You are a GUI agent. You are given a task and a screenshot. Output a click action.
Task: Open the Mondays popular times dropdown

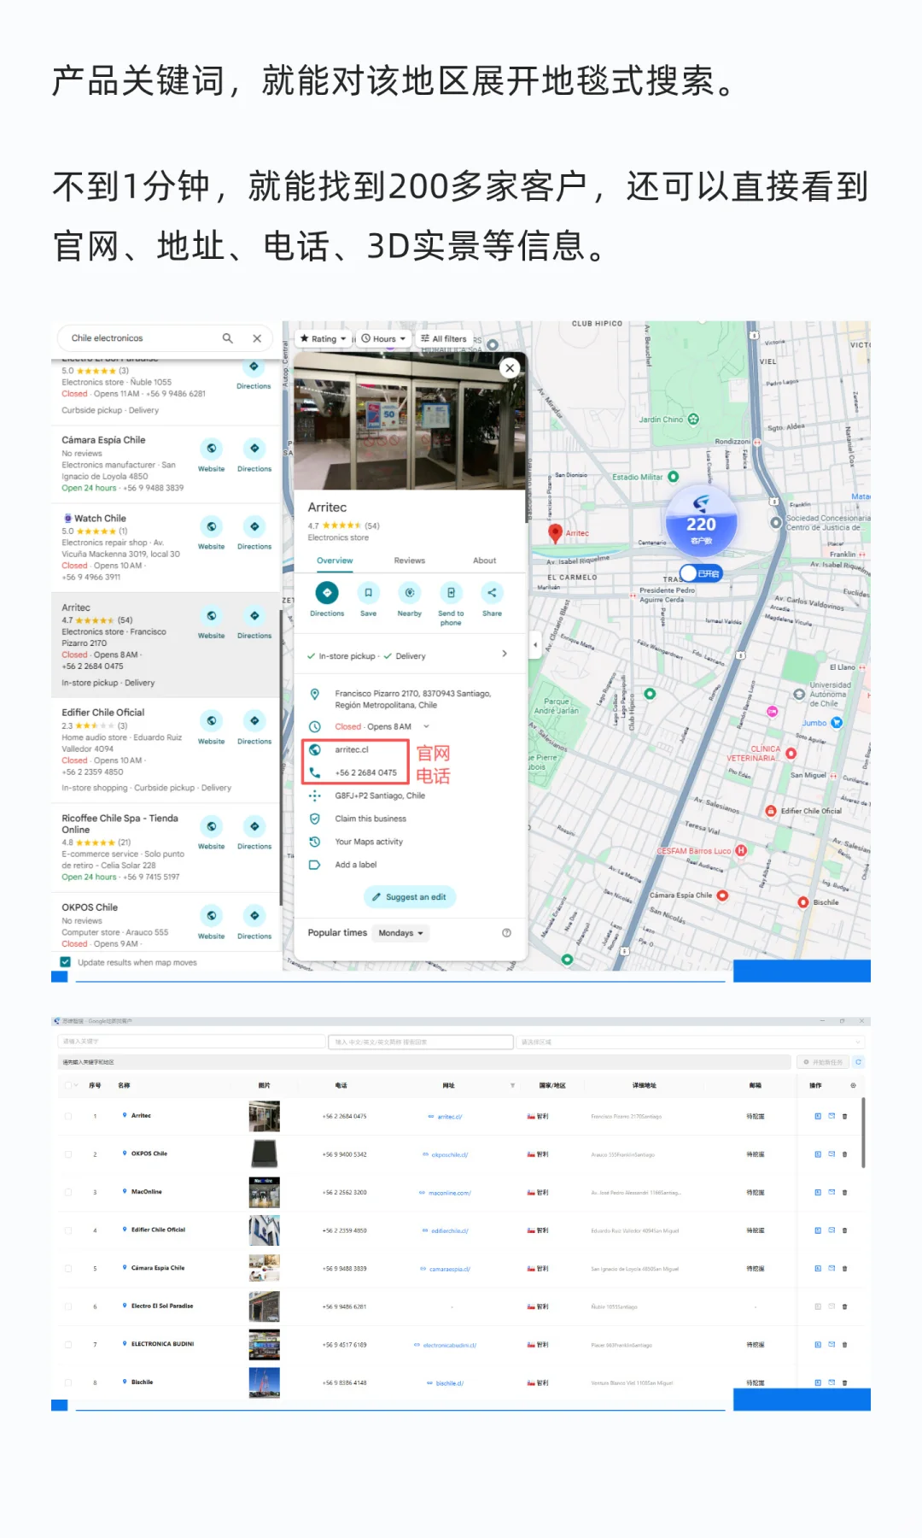tap(400, 933)
